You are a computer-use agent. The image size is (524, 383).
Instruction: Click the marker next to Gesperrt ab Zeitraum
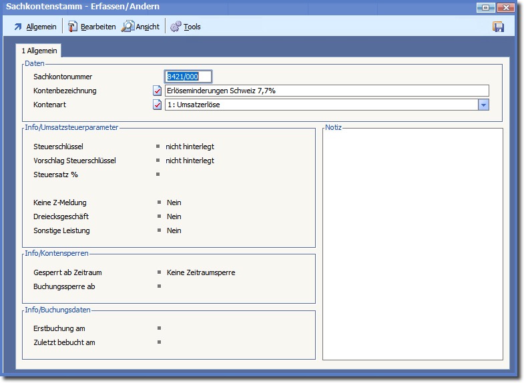[x=159, y=272]
